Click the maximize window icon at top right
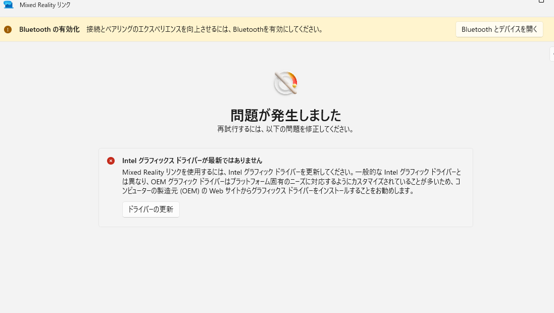Screen dimensions: 554x313 (x=541, y=2)
